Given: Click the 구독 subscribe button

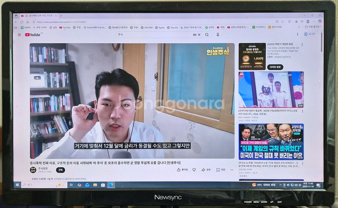Looking at the screenshot, I should pos(60,170).
